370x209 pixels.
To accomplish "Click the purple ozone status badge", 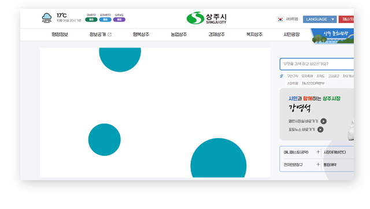I will (x=119, y=20).
